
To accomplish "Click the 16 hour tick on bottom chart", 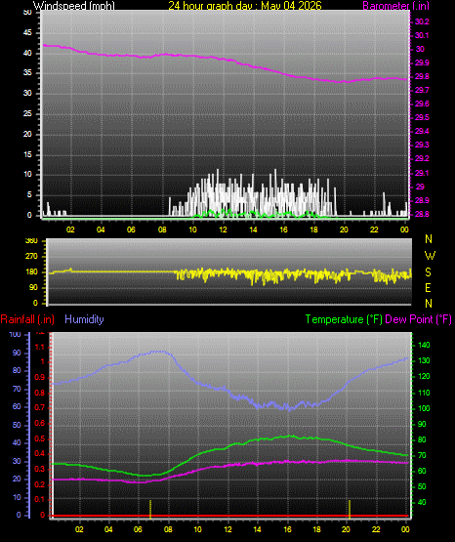I will click(x=287, y=529).
